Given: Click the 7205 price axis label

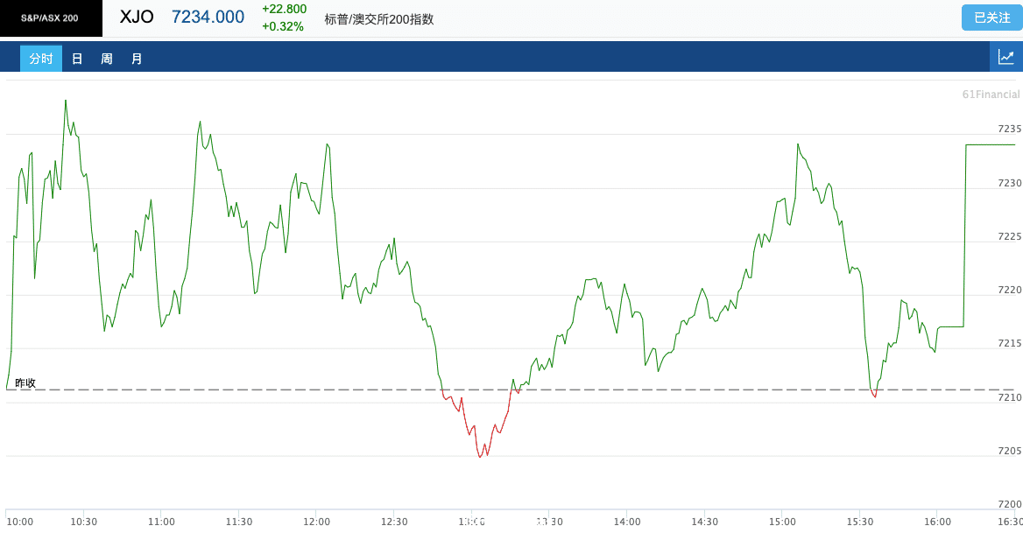Looking at the screenshot, I should (x=1009, y=451).
